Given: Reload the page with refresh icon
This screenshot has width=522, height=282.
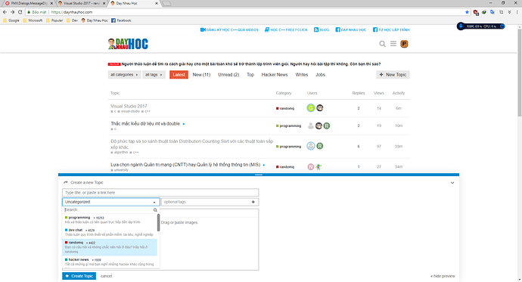Looking at the screenshot, I should coord(20,12).
